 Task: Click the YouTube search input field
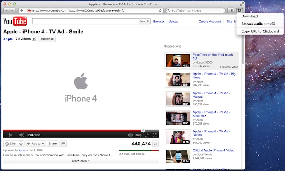tap(85, 21)
